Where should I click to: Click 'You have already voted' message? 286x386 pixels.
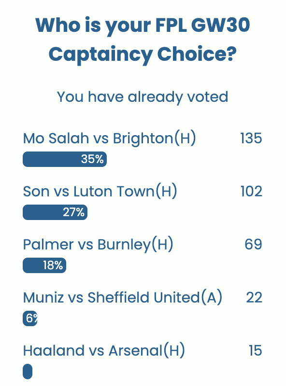click(x=143, y=97)
